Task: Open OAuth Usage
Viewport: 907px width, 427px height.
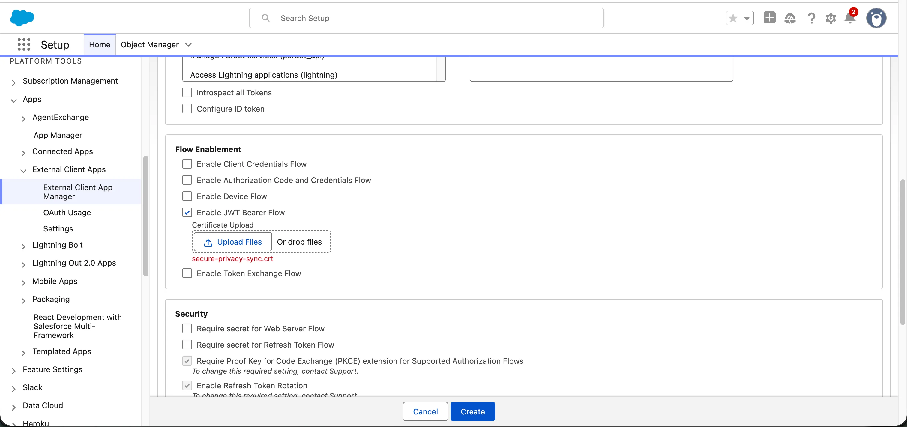Action: click(x=67, y=212)
